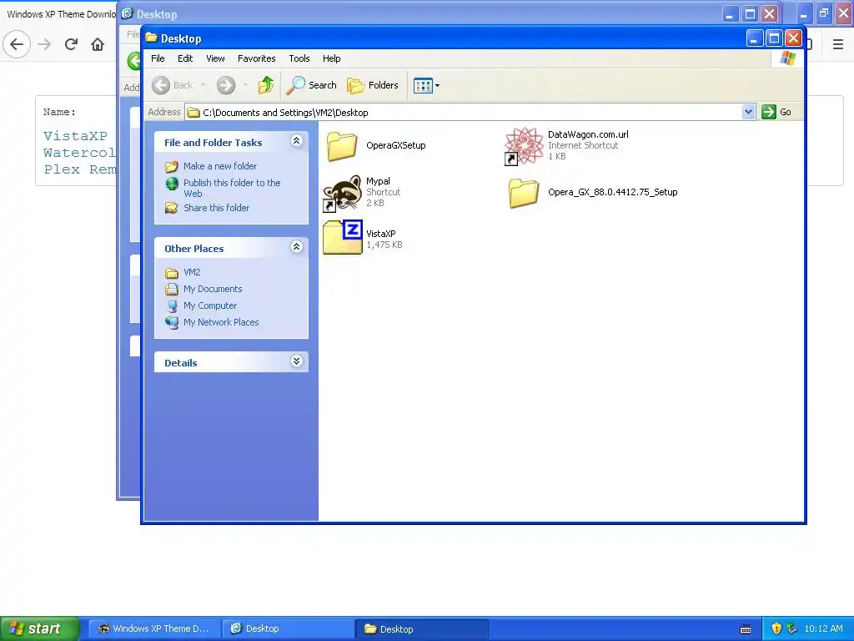
Task: Click the VistaXP link in browser page
Action: (75, 136)
